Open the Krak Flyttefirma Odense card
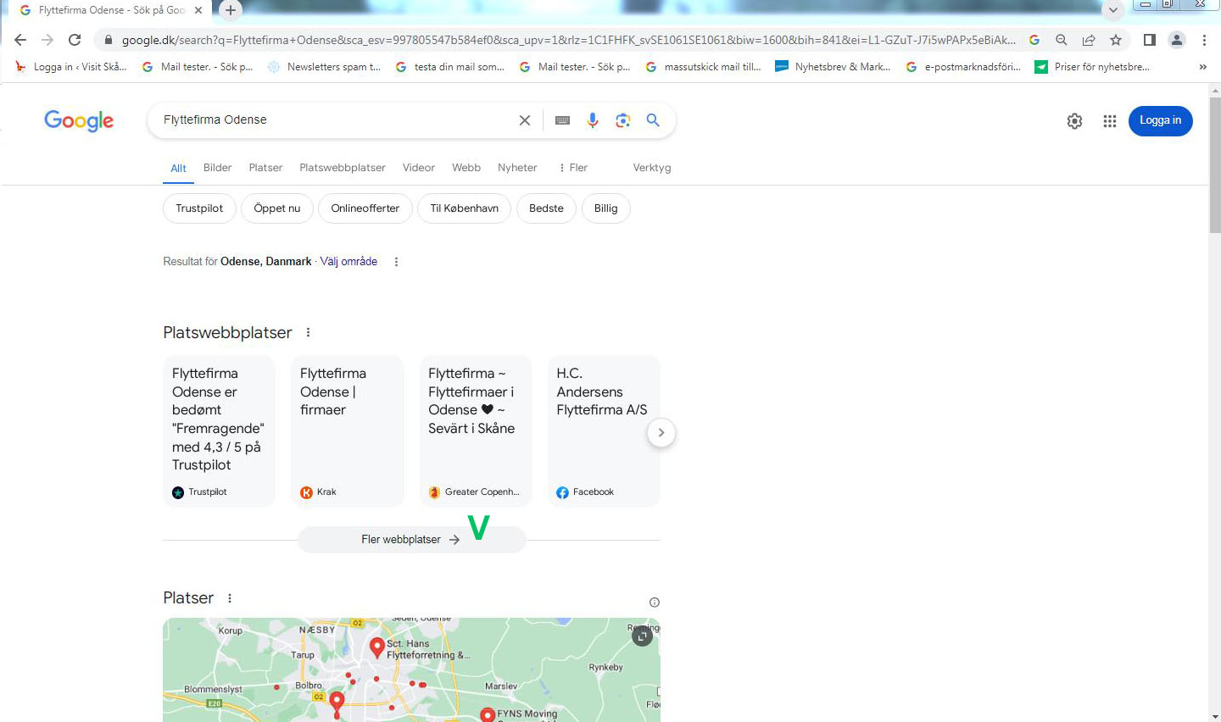The height and width of the screenshot is (722, 1221). point(348,431)
